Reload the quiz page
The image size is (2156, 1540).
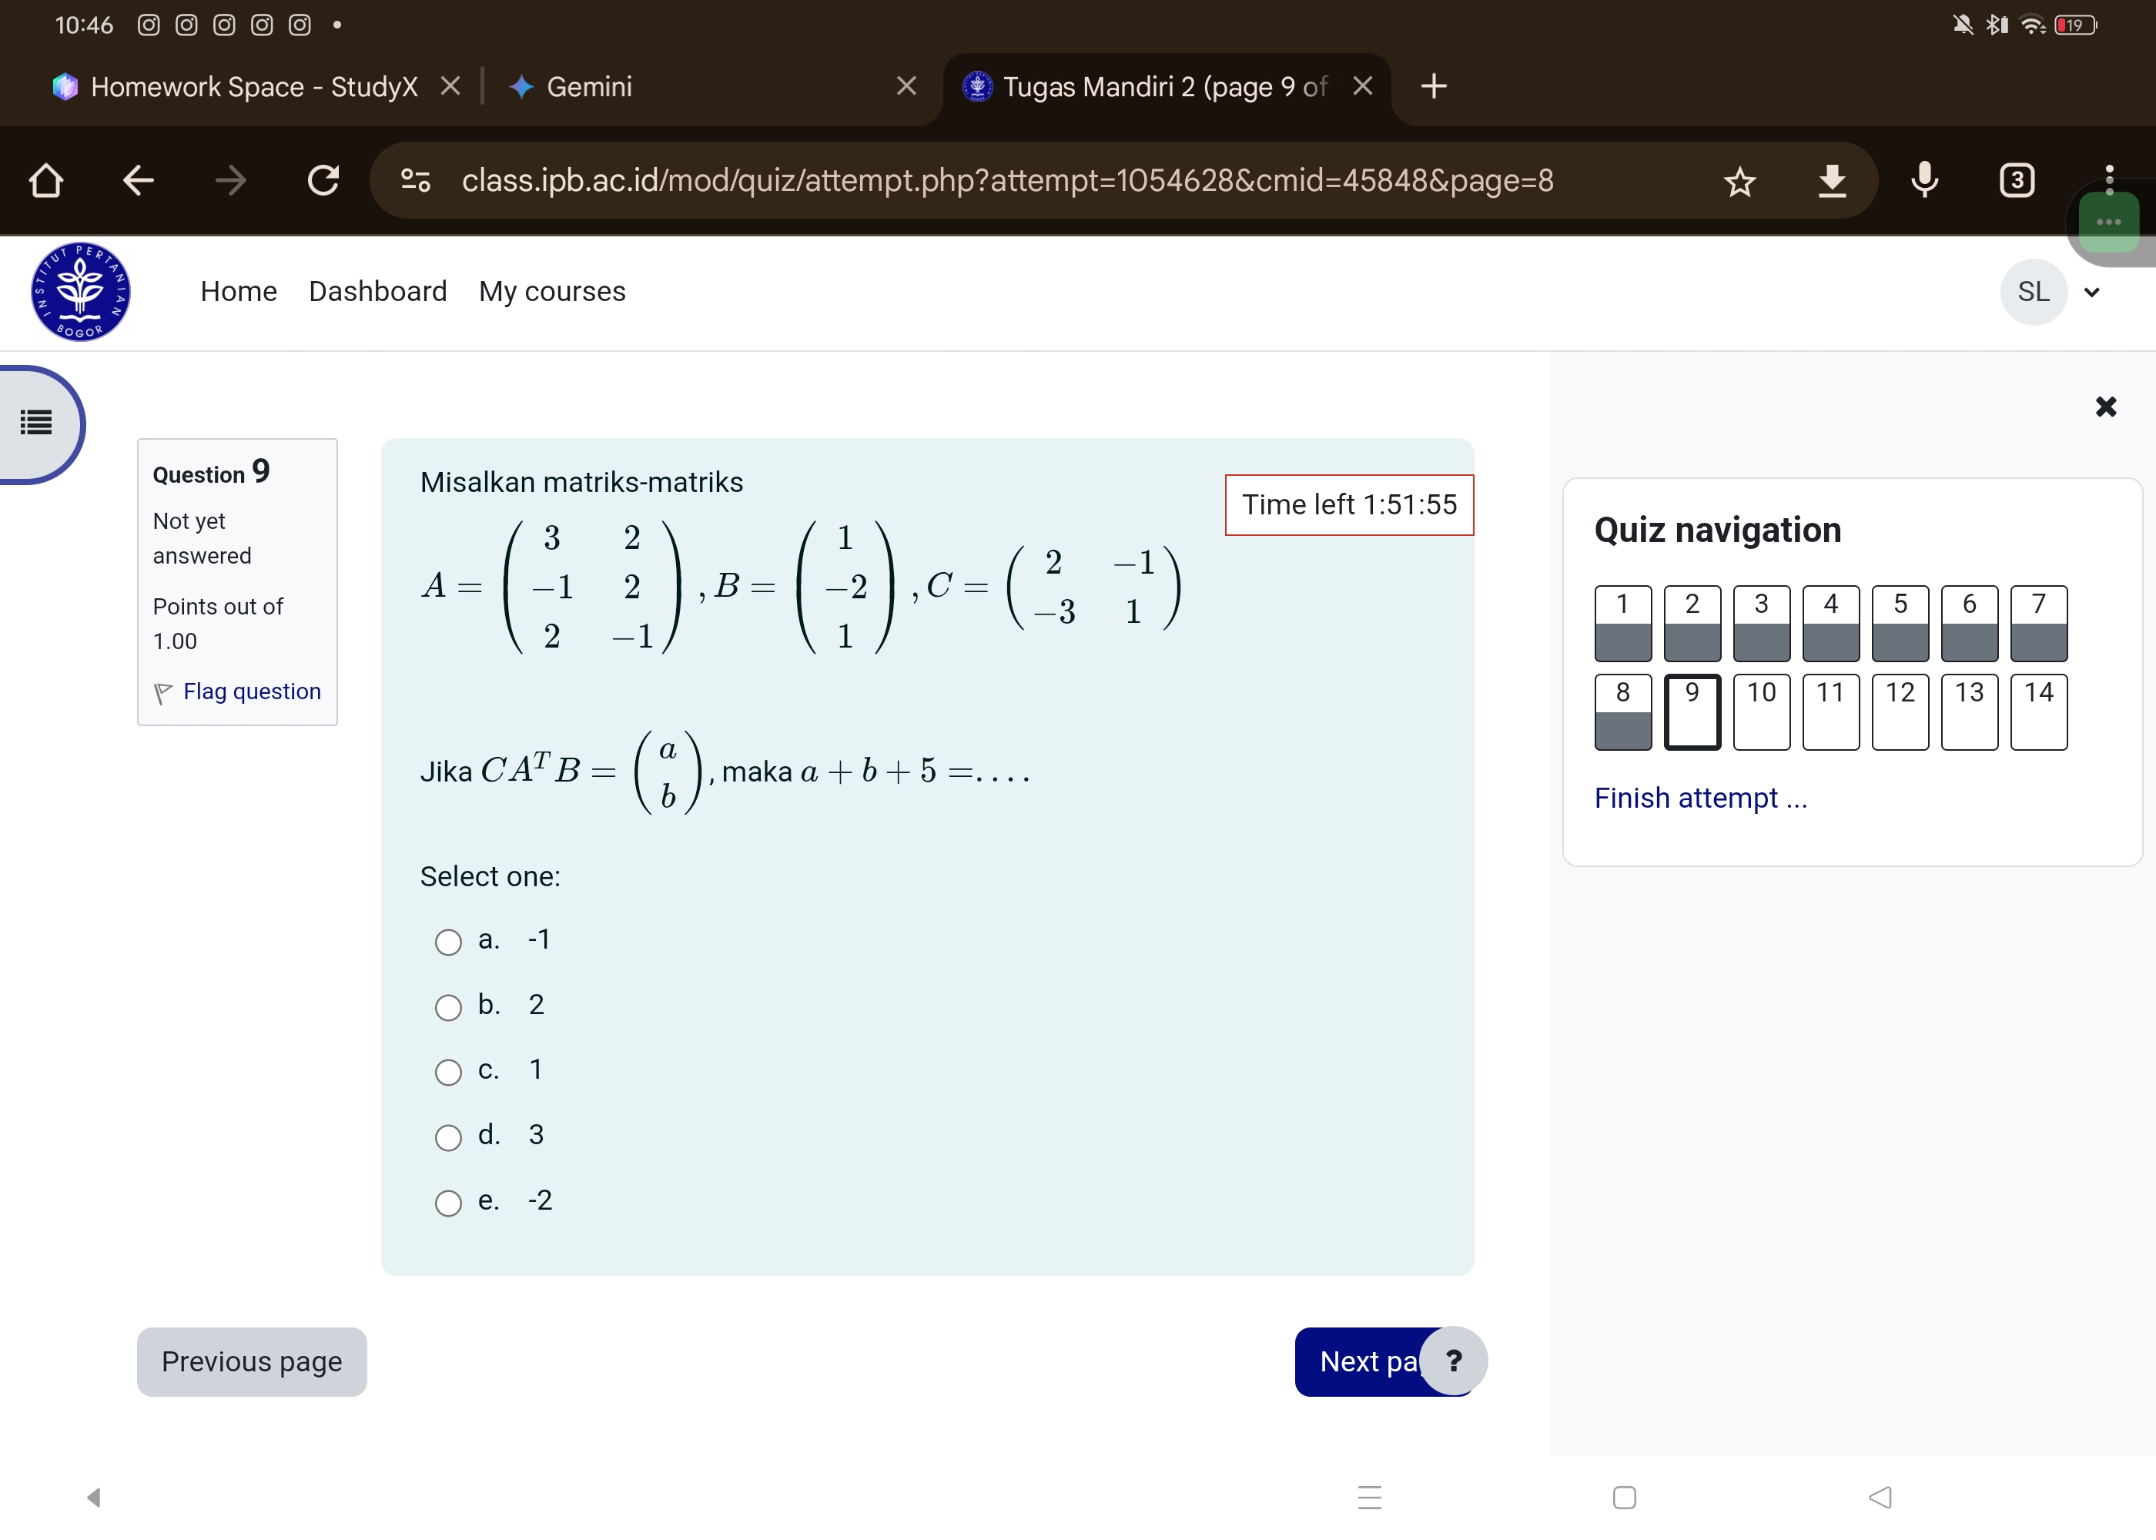pos(323,180)
